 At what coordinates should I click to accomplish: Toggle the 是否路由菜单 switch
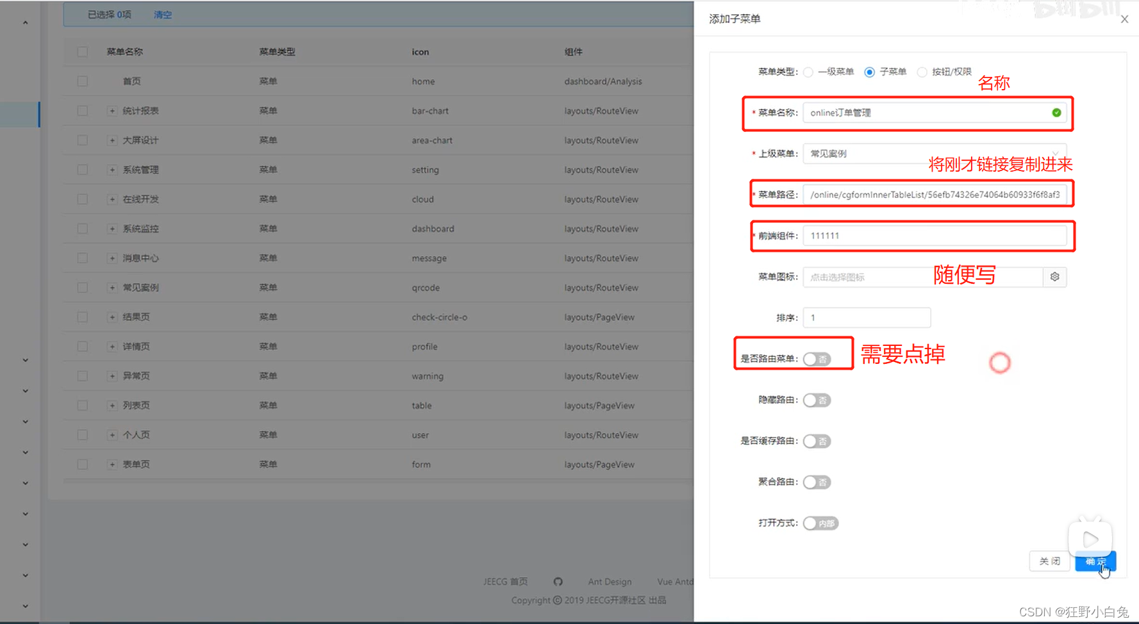pyautogui.click(x=817, y=359)
